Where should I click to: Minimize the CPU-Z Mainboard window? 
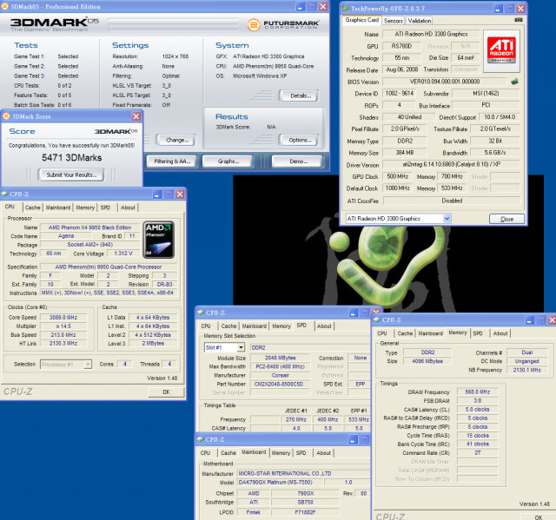coord(353,439)
